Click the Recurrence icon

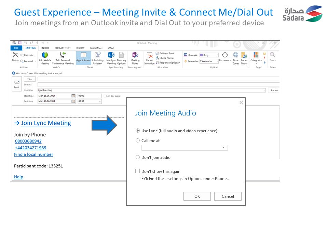point(225,55)
